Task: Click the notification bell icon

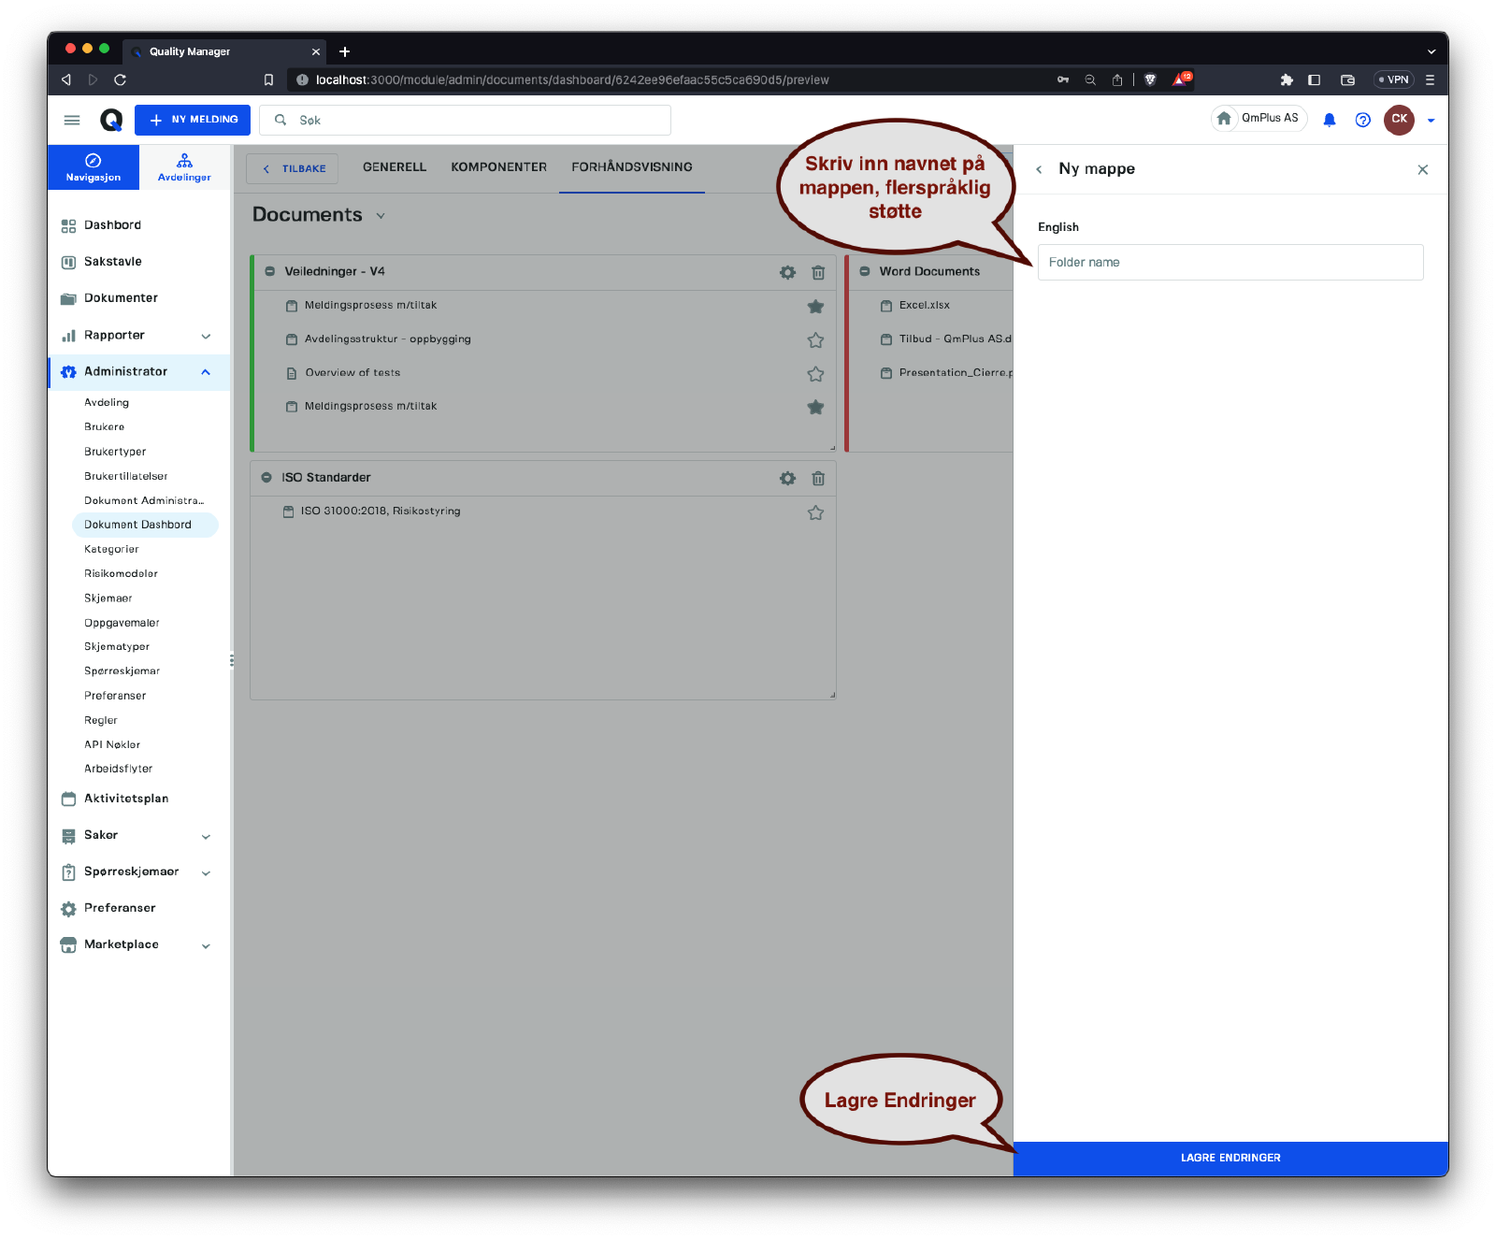Action: tap(1329, 120)
